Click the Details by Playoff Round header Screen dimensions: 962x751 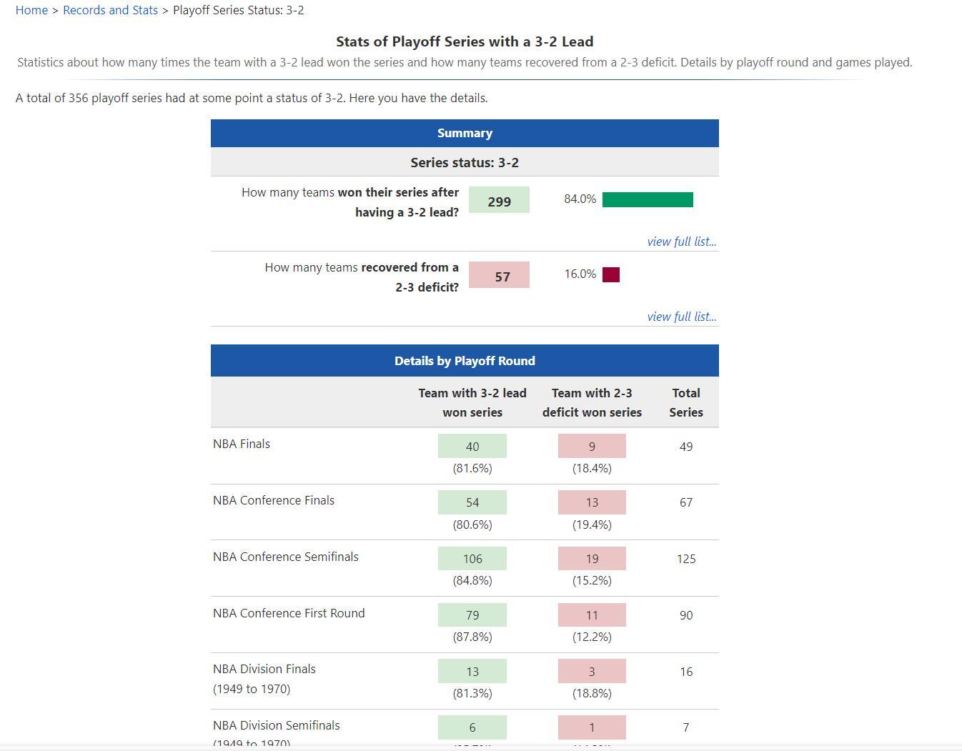[x=465, y=361]
